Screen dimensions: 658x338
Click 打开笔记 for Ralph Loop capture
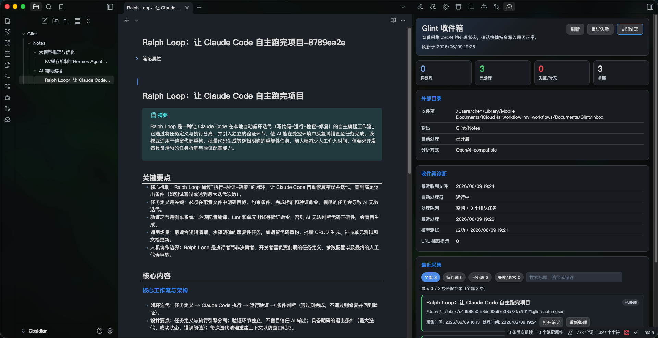[551, 322]
